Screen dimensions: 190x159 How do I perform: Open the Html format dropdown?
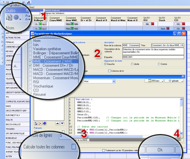pyautogui.click(x=100, y=81)
